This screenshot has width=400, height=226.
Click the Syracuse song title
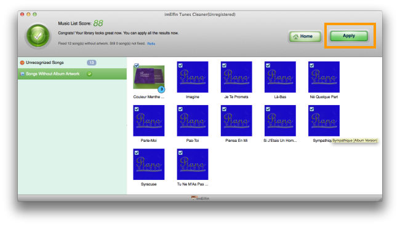point(149,184)
